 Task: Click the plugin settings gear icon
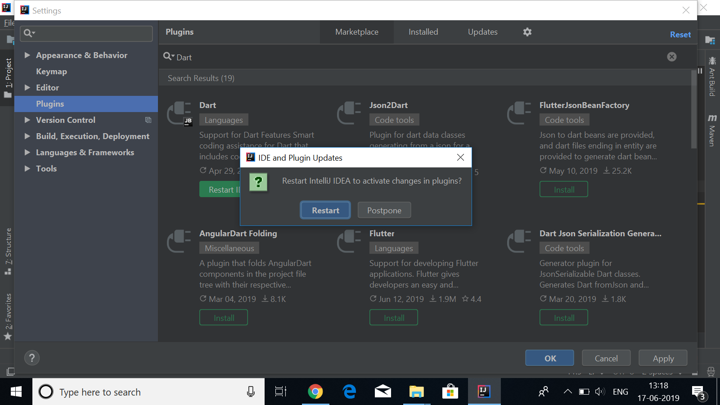pos(526,31)
